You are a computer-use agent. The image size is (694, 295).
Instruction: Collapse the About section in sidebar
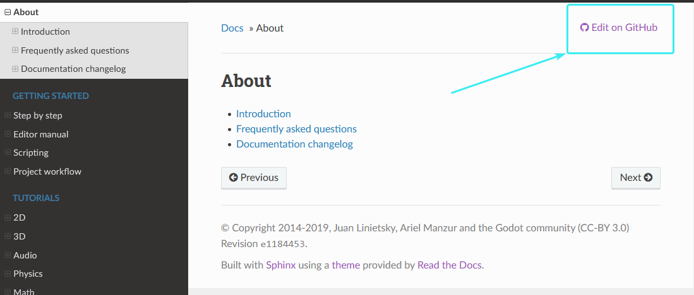[8, 13]
